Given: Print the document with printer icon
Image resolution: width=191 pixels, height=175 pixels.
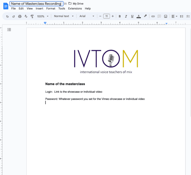Looking at the screenshot, I should (x=20, y=16).
